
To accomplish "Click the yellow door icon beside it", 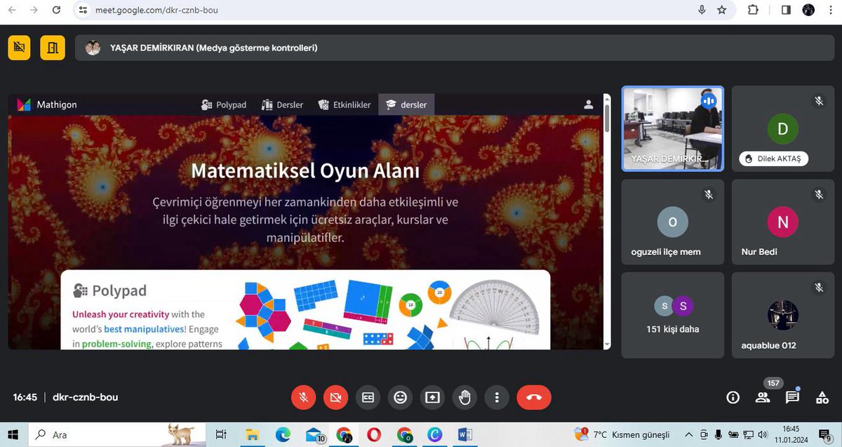I will point(52,48).
